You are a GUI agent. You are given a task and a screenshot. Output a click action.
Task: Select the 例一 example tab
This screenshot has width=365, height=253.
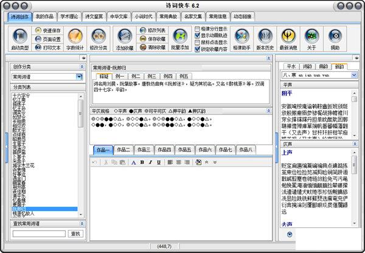[120, 76]
